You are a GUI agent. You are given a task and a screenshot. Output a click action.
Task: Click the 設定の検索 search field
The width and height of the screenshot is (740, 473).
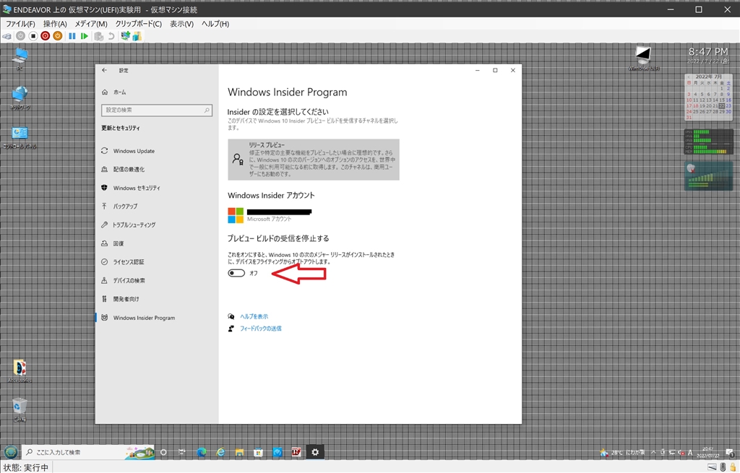(157, 110)
